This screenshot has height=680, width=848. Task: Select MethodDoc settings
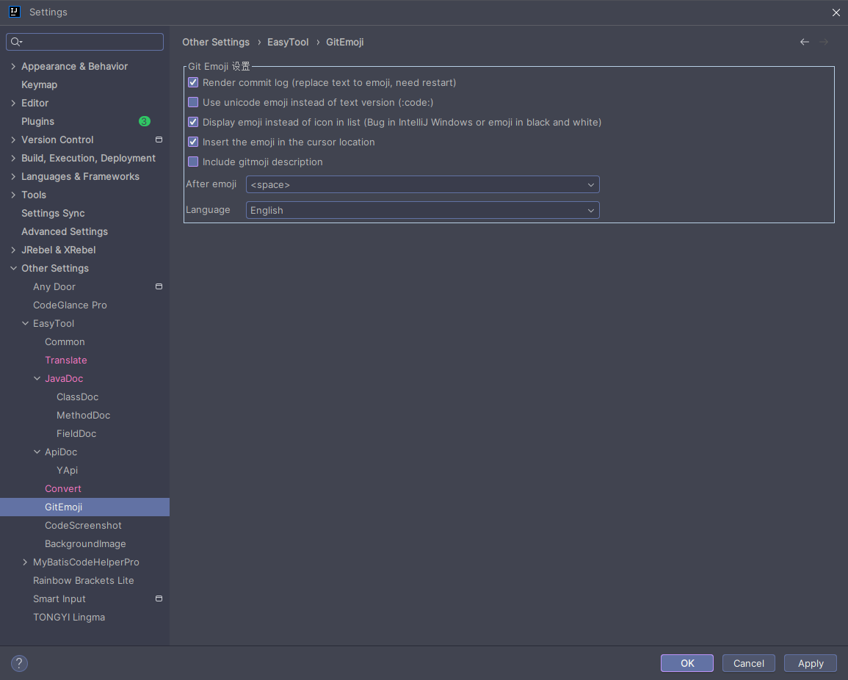click(83, 416)
